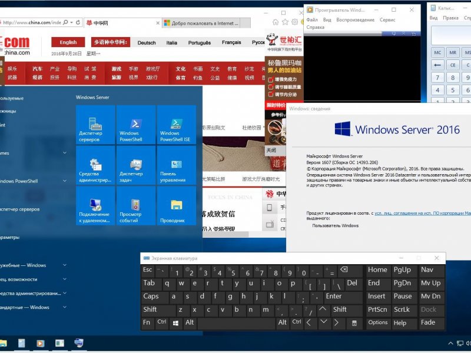Close the 中华网 tab

coord(158,23)
